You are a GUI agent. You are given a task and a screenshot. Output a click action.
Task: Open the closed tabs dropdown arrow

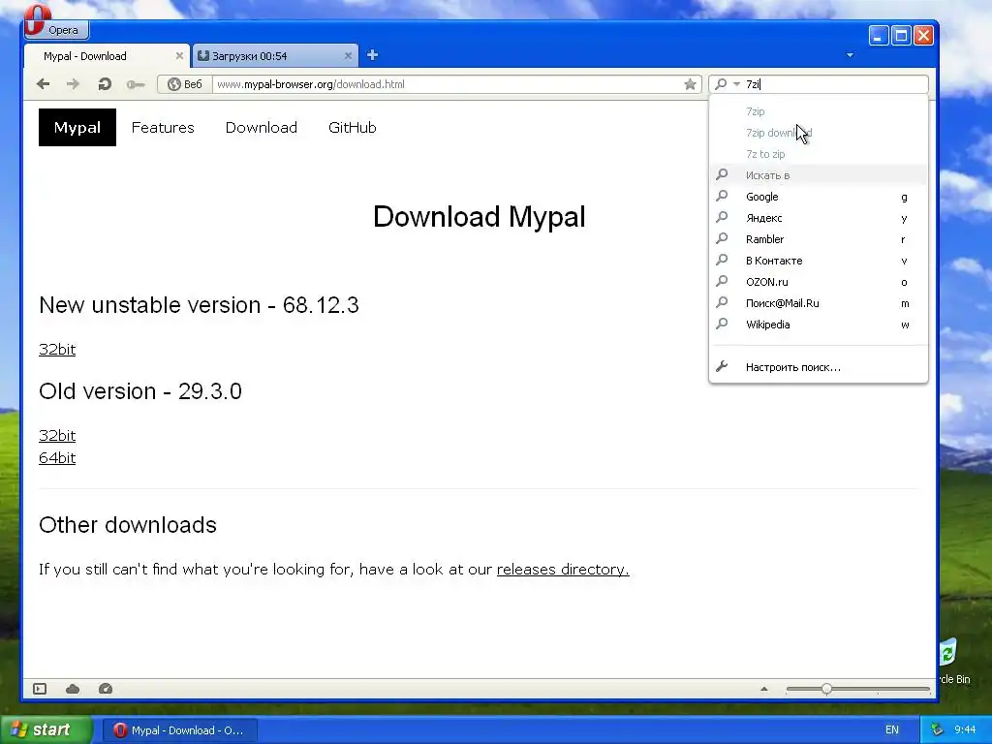[850, 55]
